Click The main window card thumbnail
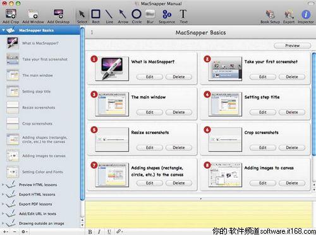Image resolution: width=316 pixels, height=235 pixels. pyautogui.click(x=112, y=104)
